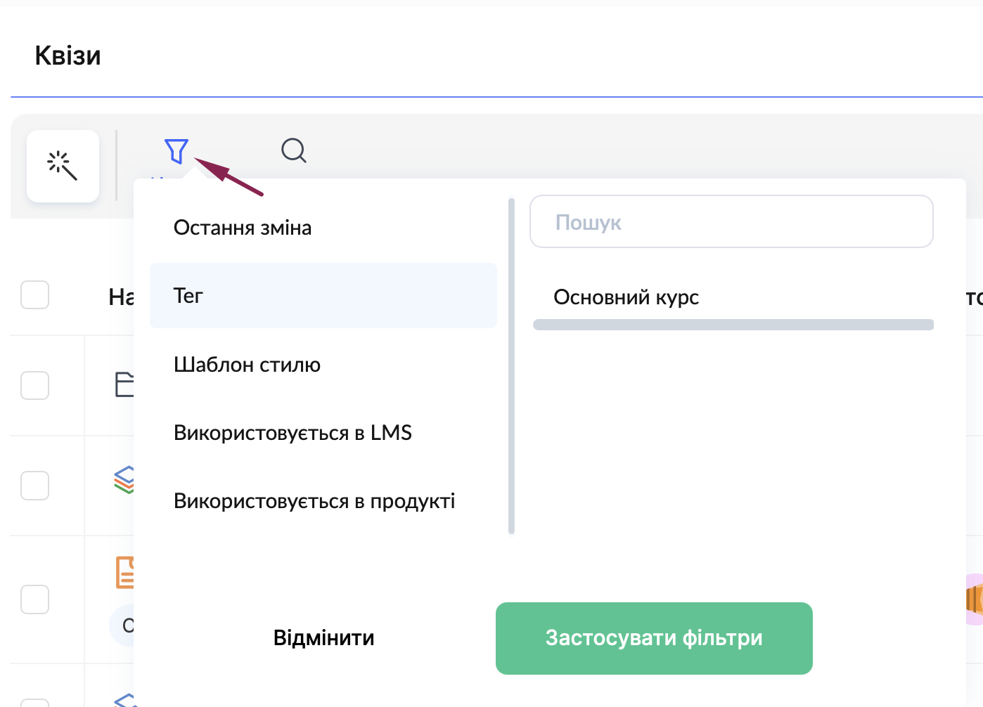Select the third row's checkbox
983x707 pixels.
coord(34,599)
